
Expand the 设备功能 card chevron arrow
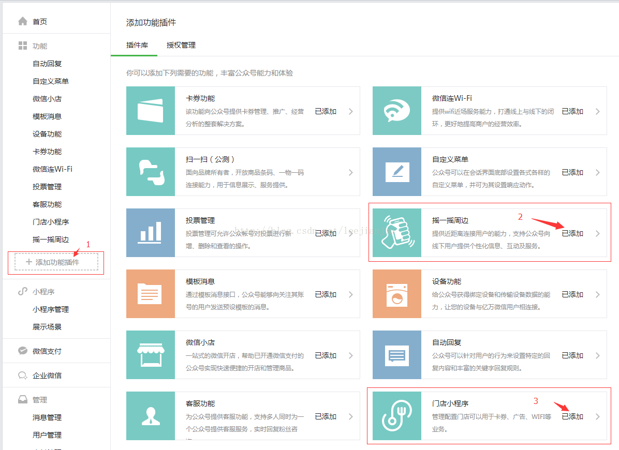coord(598,295)
